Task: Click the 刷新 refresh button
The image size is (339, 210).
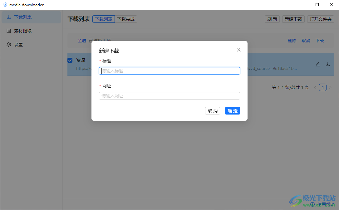Action: click(x=272, y=19)
